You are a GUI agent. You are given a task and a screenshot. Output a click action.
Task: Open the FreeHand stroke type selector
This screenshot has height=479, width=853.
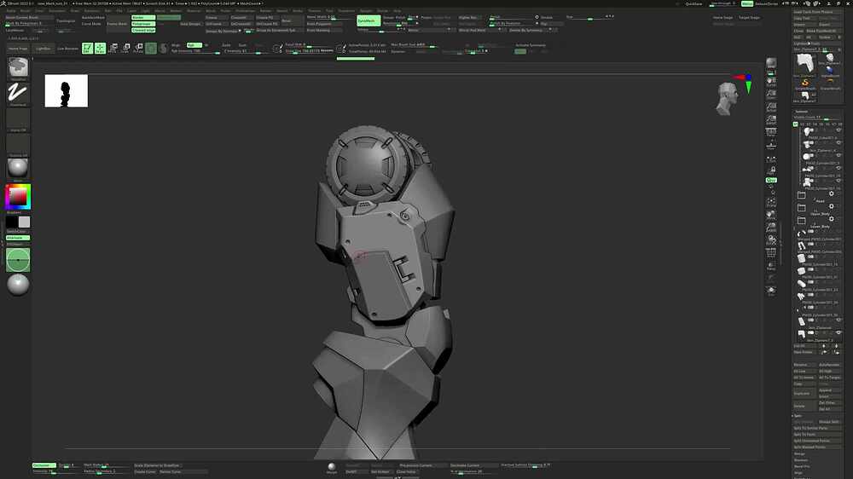click(18, 93)
